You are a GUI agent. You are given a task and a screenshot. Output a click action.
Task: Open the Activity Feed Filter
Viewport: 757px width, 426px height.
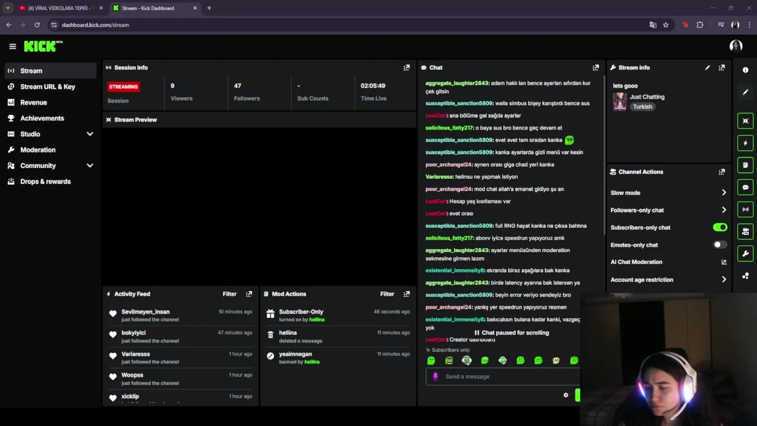pos(229,294)
